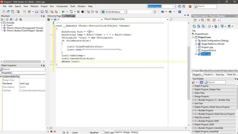Select TForm1::Button1Click in the Structure tree
This screenshot has width=238, height=134.
pyautogui.click(x=25, y=31)
